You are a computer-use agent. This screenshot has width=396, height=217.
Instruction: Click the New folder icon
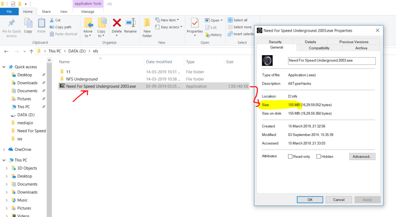click(x=147, y=24)
